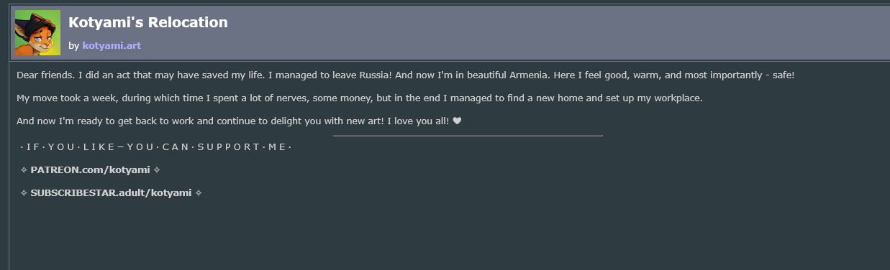Click the word "safe!" ending the first paragraph
Viewport: 890px width, 270px height.
pos(782,75)
